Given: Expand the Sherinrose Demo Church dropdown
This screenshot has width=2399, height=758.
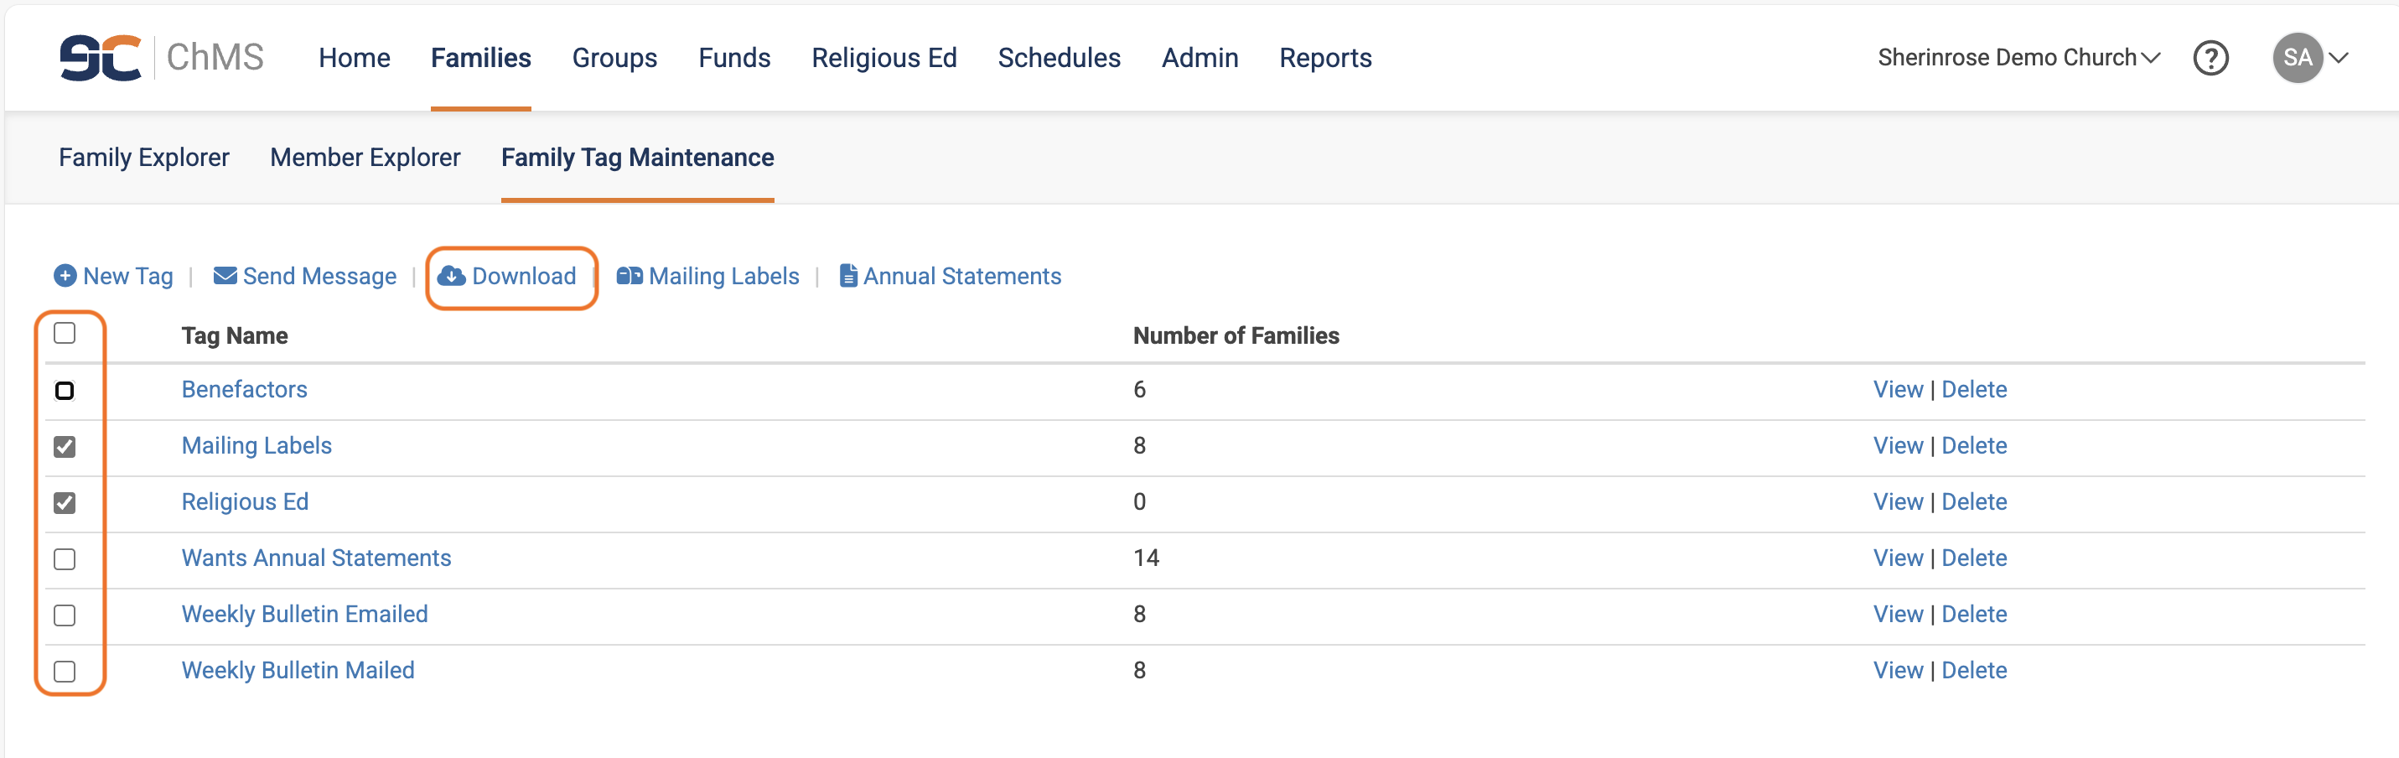Looking at the screenshot, I should click(x=2018, y=58).
